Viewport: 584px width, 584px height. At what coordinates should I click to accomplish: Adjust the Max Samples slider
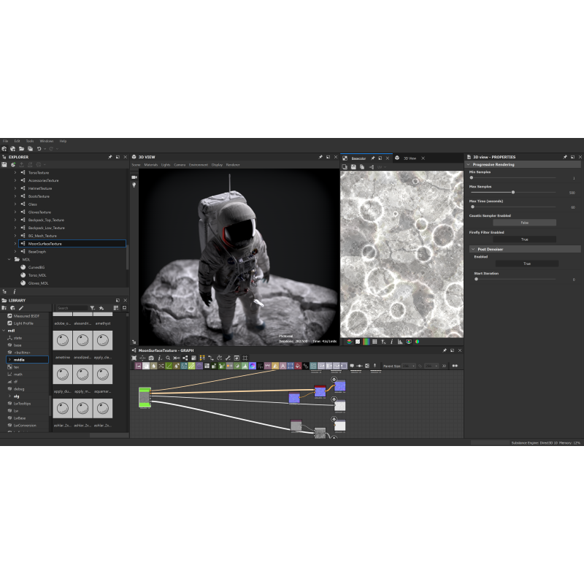coord(513,193)
